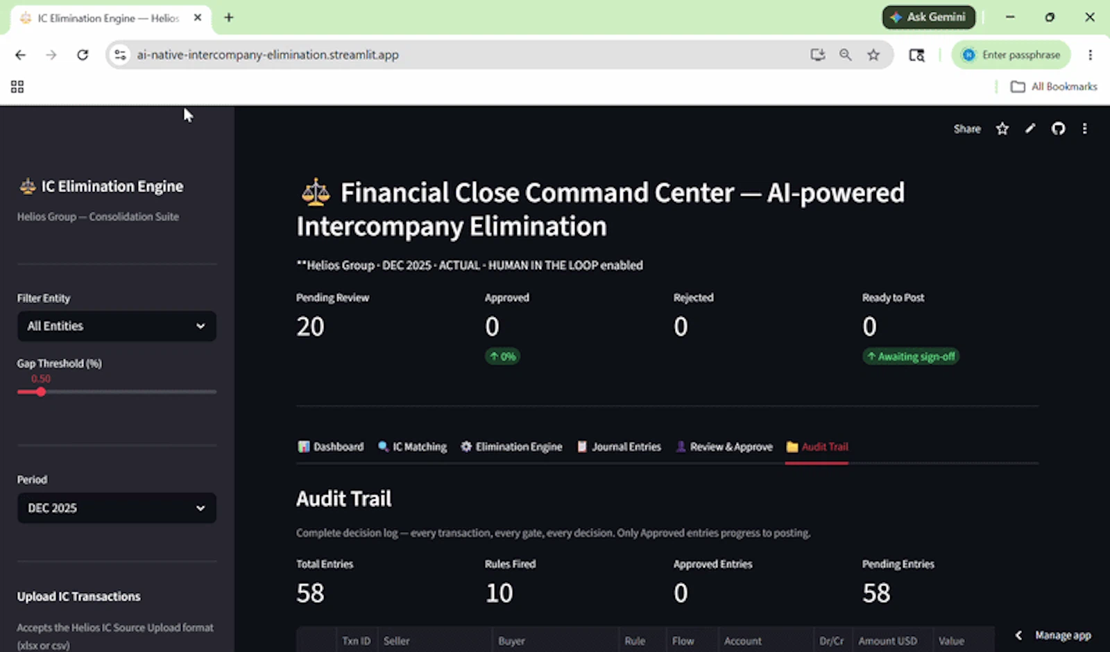The width and height of the screenshot is (1110, 652).
Task: Click the IC Elimination Engine sidebar title
Action: point(112,186)
